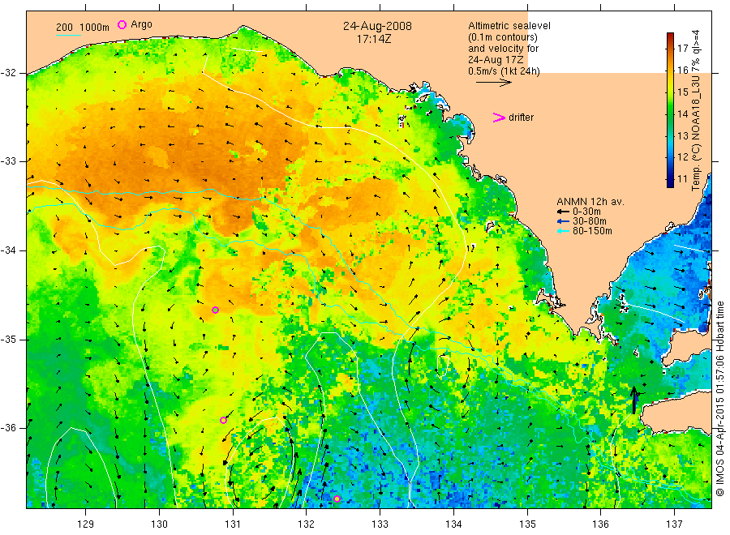The height and width of the screenshot is (535, 730).
Task: Select Argo float marker near 130.8E, 34.7S
Action: pyautogui.click(x=215, y=310)
